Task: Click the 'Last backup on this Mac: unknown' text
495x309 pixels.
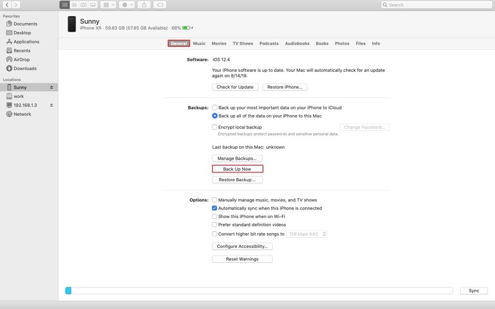Action: pos(248,147)
